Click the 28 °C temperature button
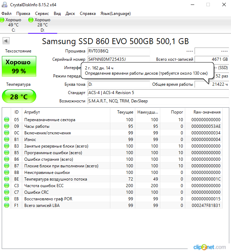Screen dimensions: 231x251 click(19, 97)
